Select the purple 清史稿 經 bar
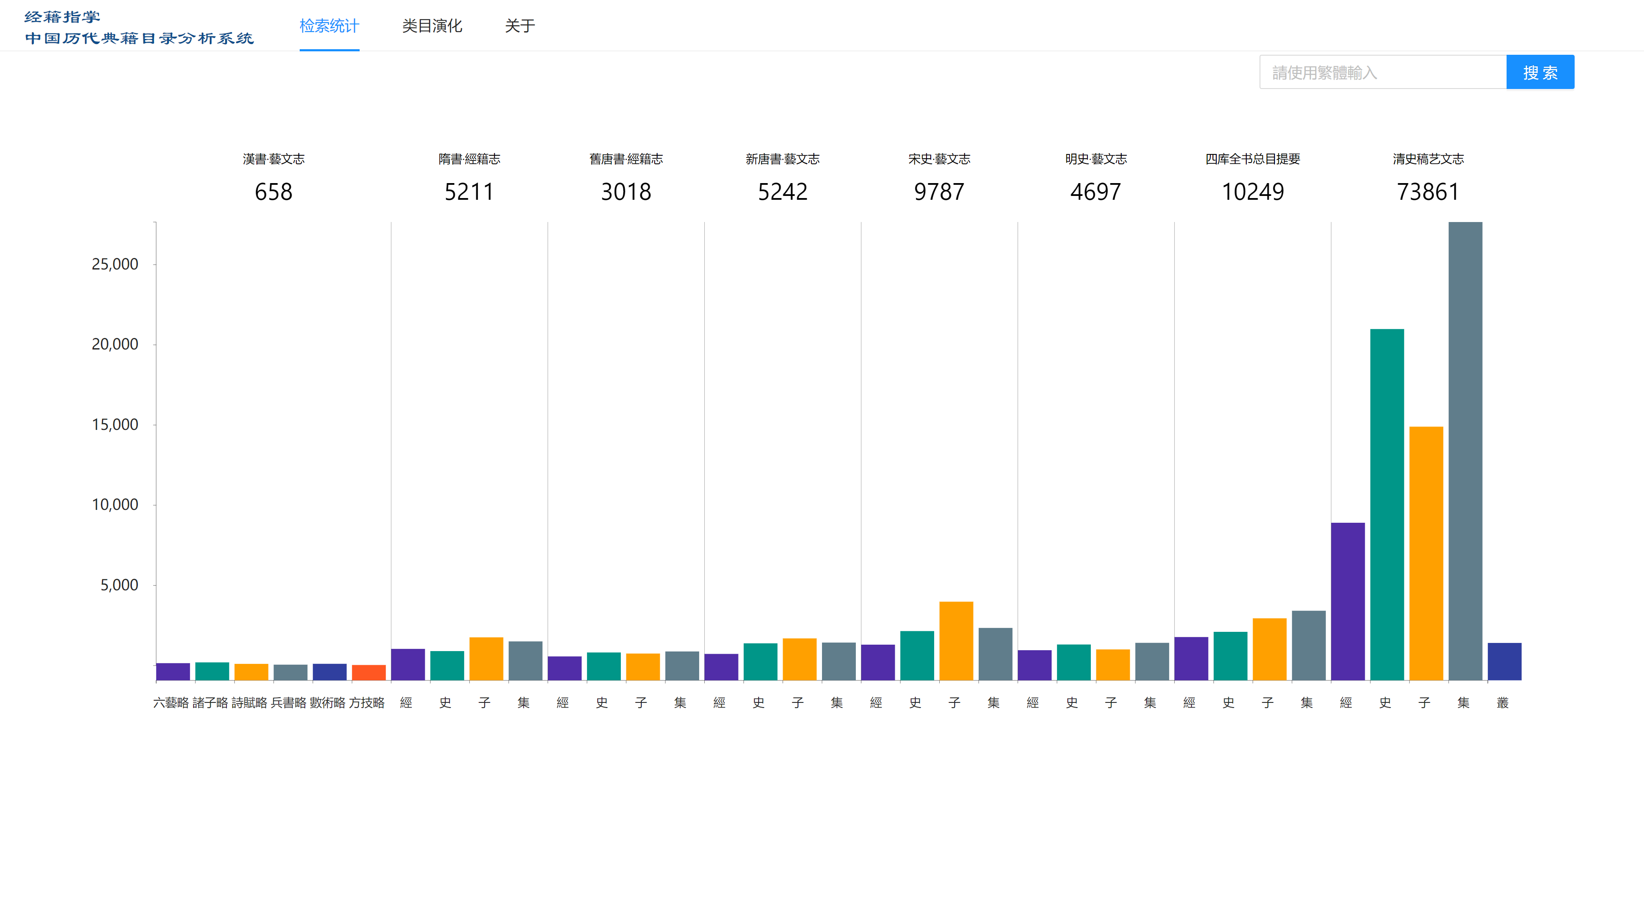 tap(1347, 601)
